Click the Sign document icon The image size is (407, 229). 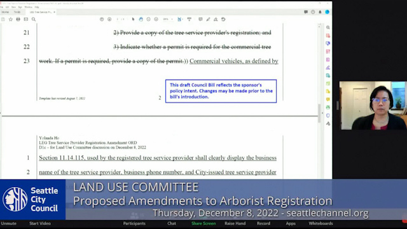216,19
